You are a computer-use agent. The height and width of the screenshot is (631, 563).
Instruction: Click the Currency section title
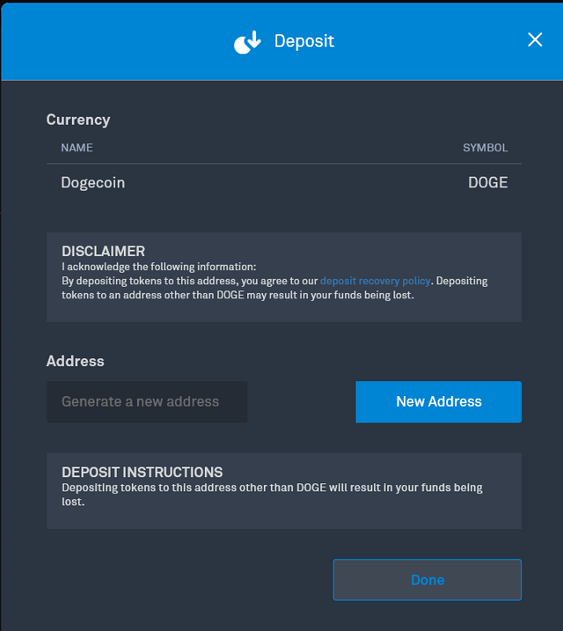[x=78, y=120]
